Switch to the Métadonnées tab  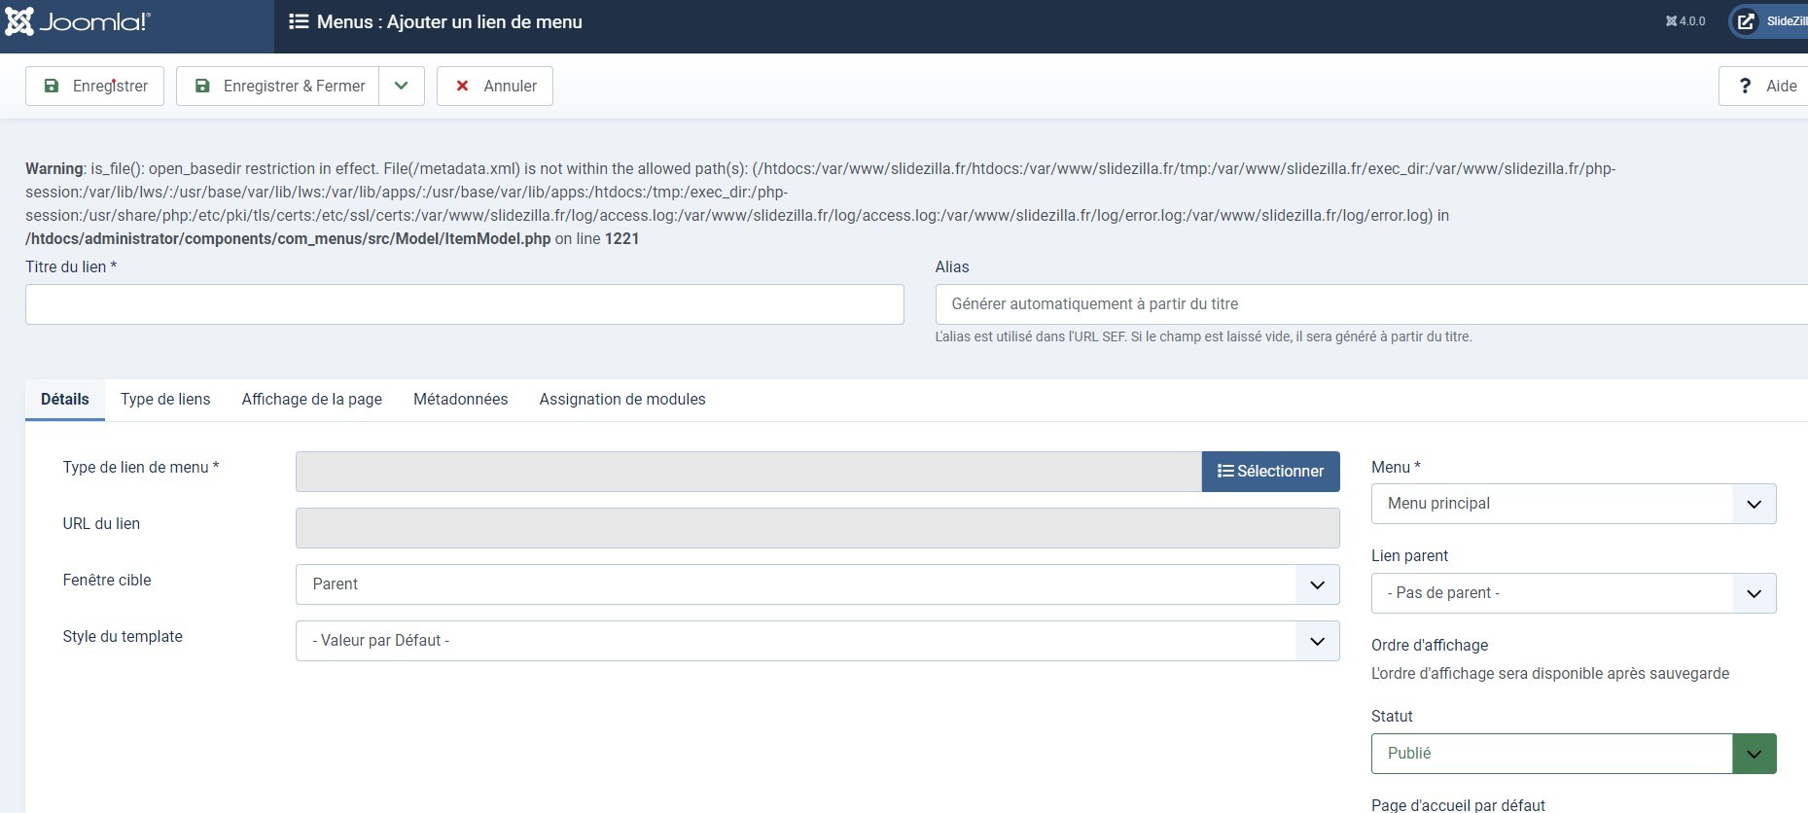pyautogui.click(x=461, y=399)
